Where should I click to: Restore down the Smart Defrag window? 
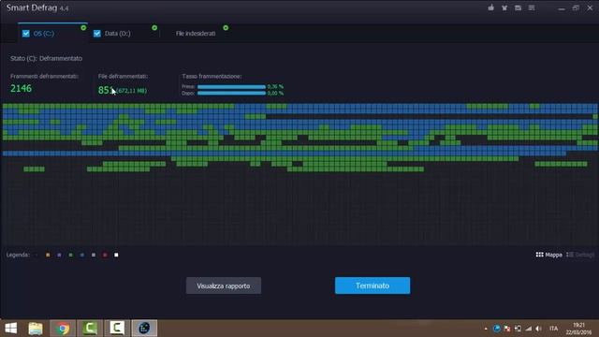(576, 7)
